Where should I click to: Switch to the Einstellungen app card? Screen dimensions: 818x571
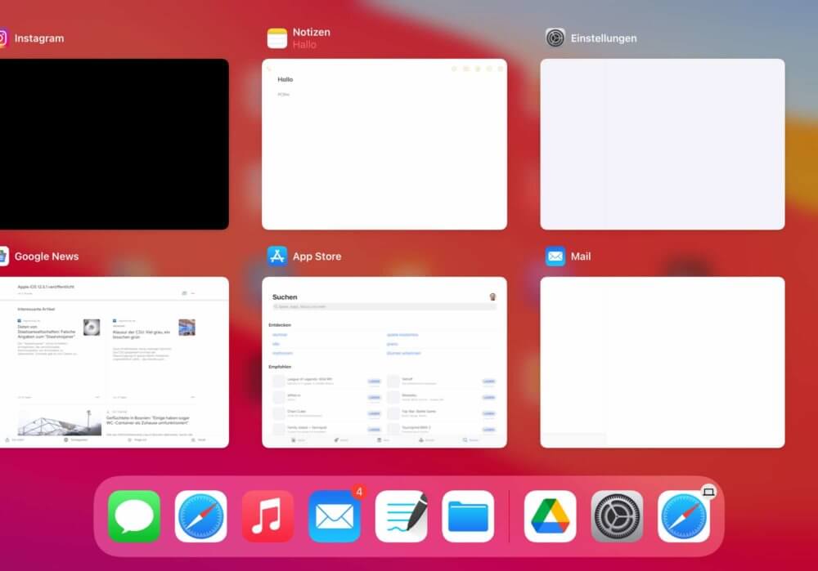click(x=663, y=145)
